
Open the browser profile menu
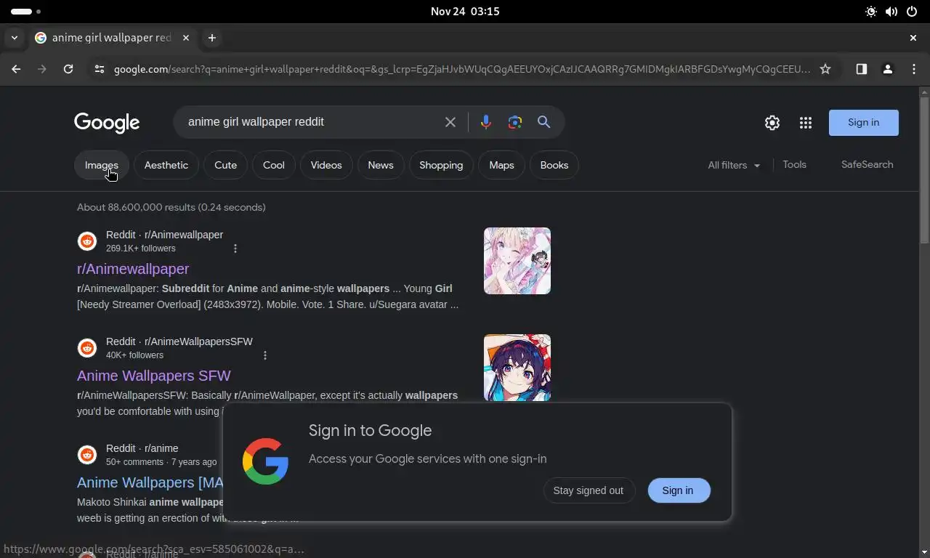[x=888, y=69]
